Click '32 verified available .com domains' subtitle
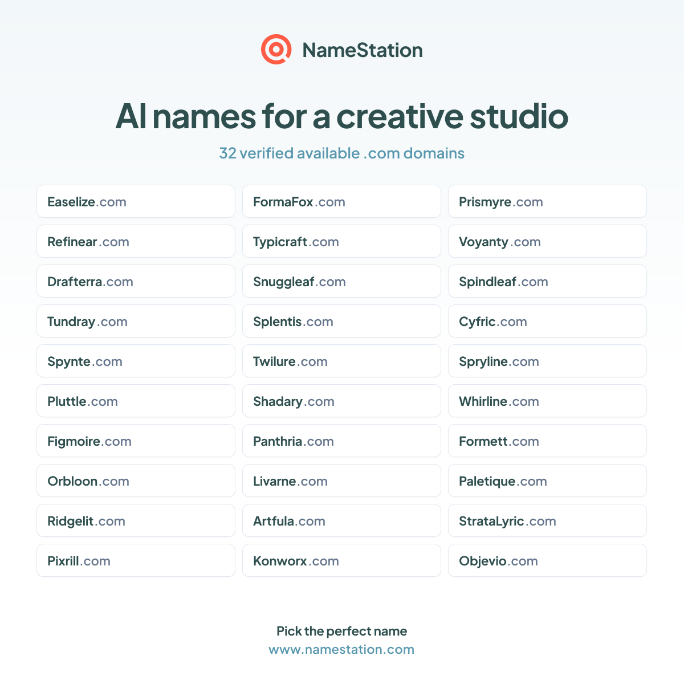684x684 pixels. point(342,153)
